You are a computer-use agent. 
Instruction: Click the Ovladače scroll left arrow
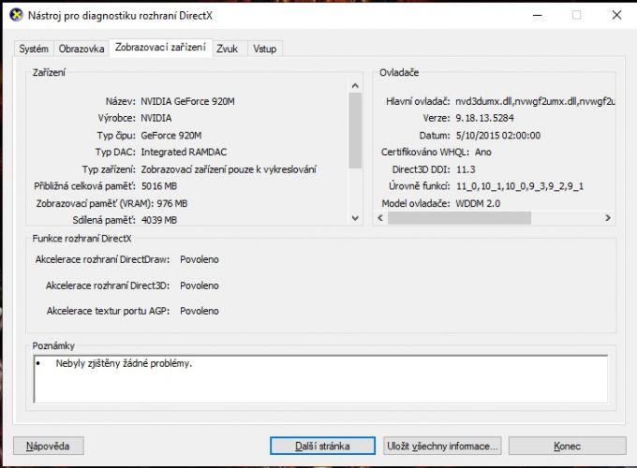pos(380,217)
